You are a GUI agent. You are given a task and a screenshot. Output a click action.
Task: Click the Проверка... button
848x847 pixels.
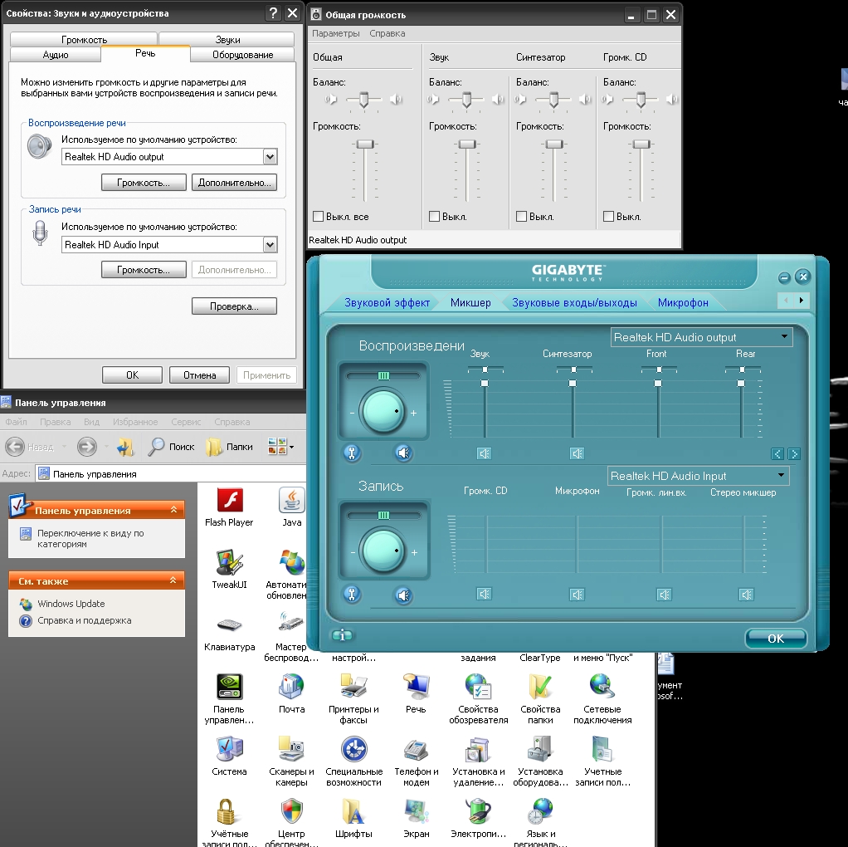[x=234, y=306]
